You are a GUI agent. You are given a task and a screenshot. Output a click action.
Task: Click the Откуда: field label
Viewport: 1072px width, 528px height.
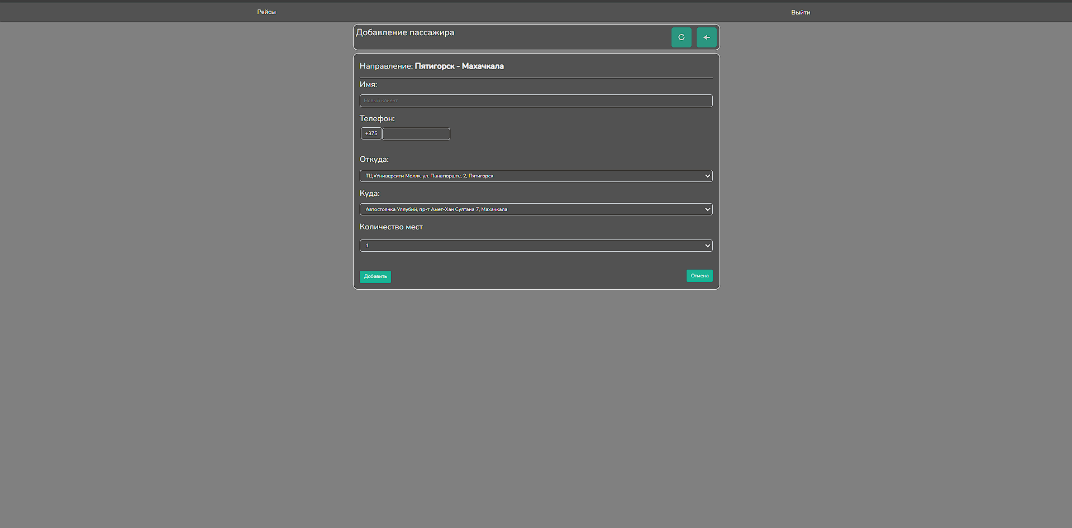(x=374, y=160)
